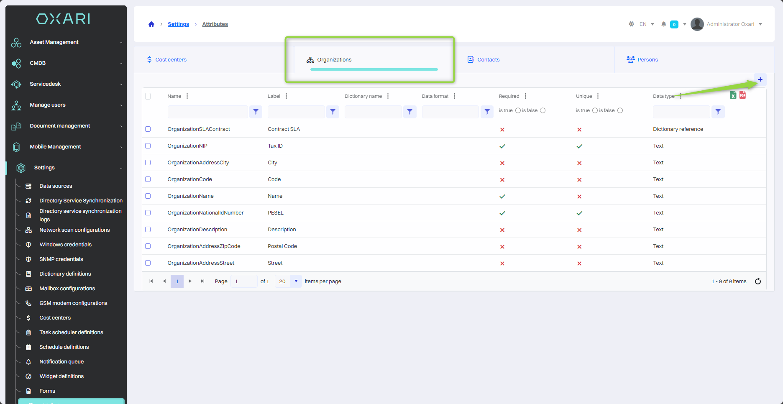Screen dimensions: 783x404
Task: Apply the Name column filter icon
Action: coord(256,112)
